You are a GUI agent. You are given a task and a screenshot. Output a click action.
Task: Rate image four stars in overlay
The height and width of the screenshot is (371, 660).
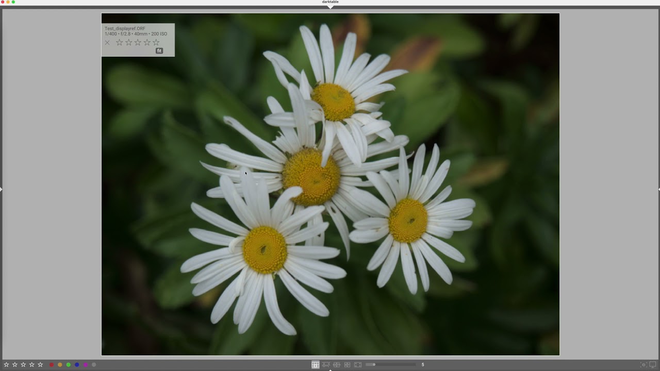coord(147,42)
